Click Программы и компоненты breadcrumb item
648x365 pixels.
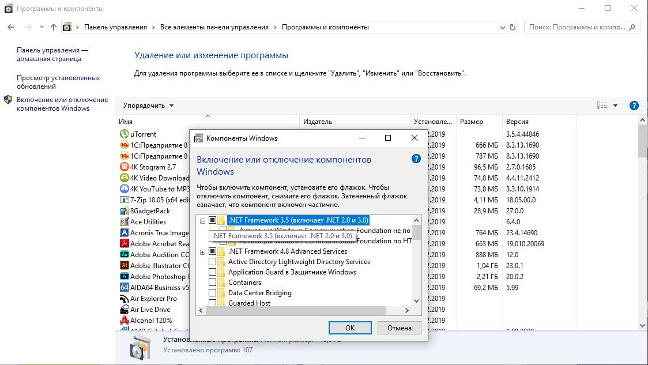point(325,27)
